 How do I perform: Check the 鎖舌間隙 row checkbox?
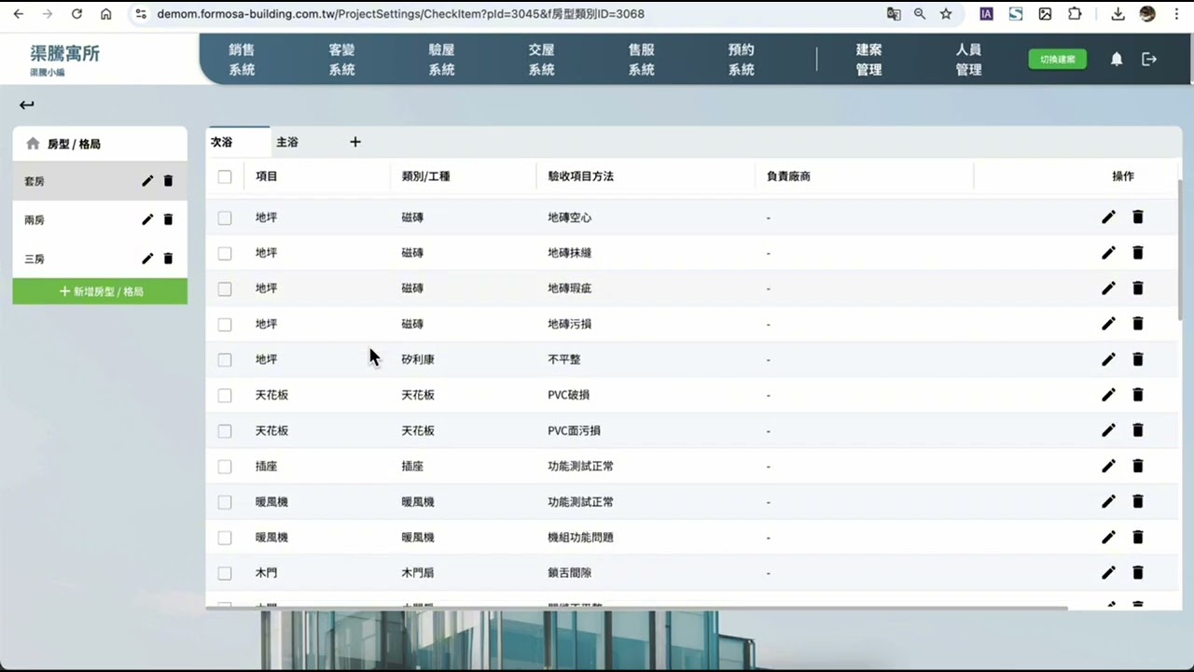(x=225, y=573)
